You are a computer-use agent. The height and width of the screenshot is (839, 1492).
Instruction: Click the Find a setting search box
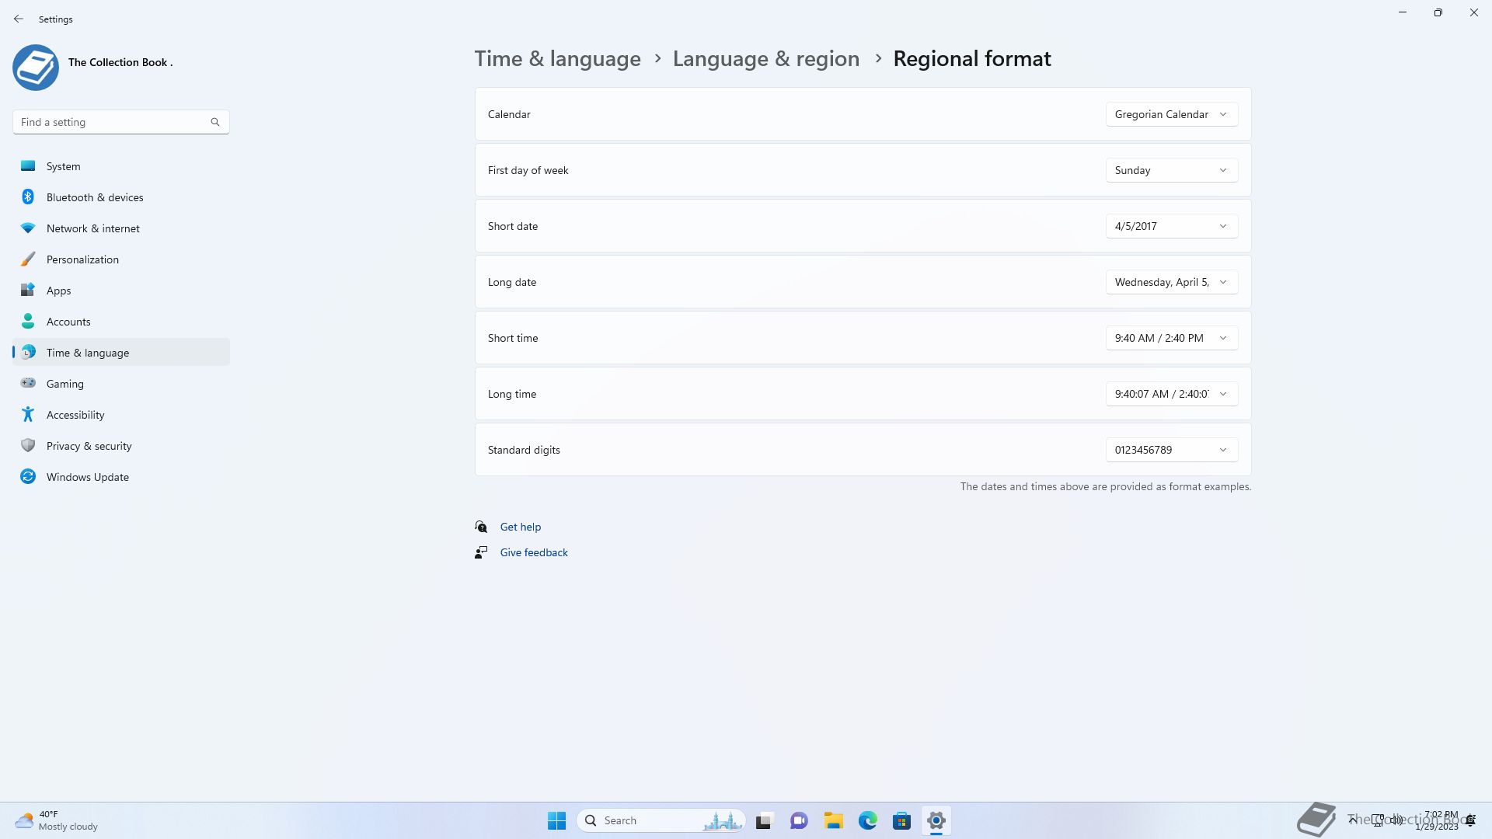(113, 122)
